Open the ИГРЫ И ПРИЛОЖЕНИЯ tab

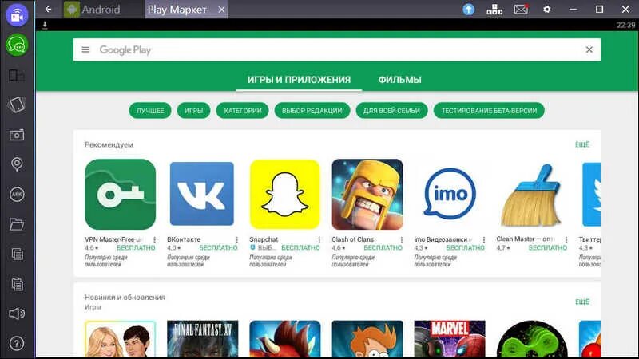pos(299,80)
